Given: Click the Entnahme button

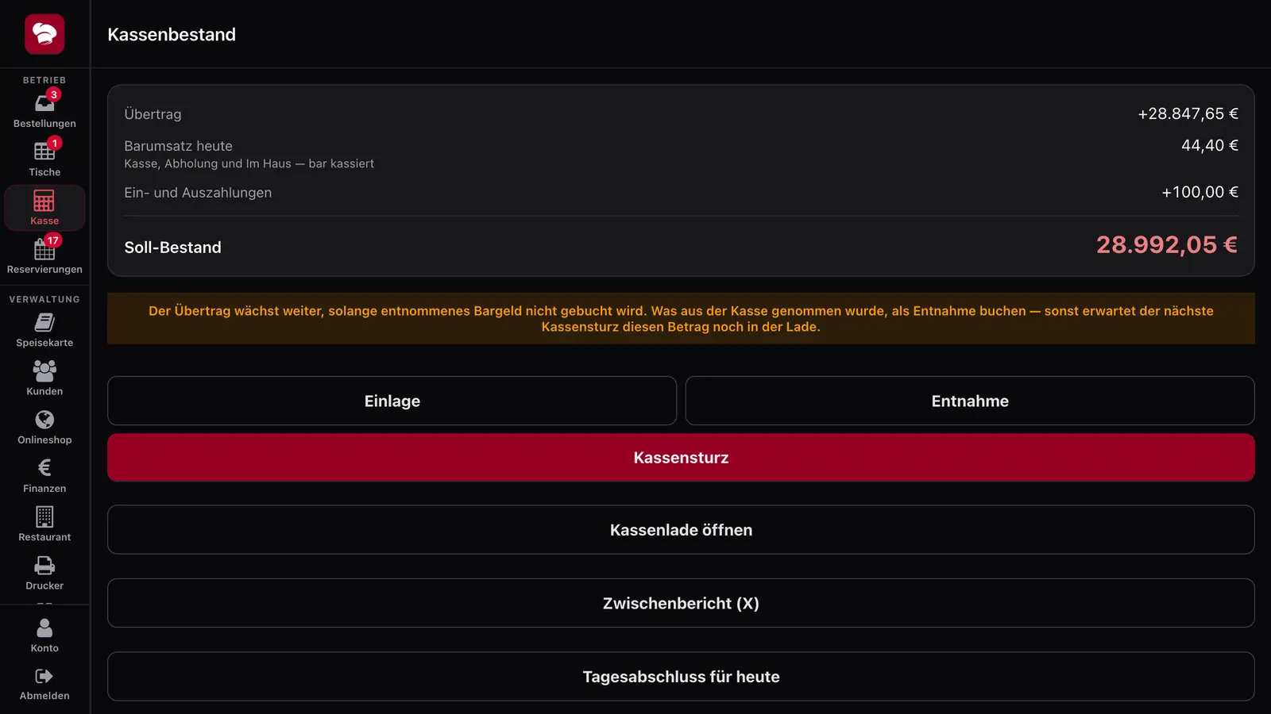Looking at the screenshot, I should (x=970, y=401).
